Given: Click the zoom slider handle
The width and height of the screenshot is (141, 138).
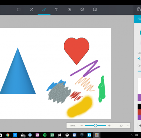Looking at the screenshot, I should (95, 126).
